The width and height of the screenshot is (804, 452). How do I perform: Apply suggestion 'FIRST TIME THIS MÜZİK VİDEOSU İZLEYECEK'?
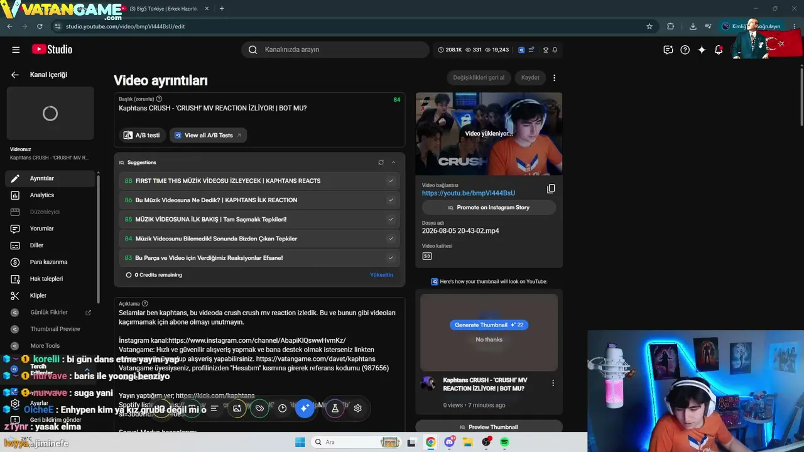point(391,181)
